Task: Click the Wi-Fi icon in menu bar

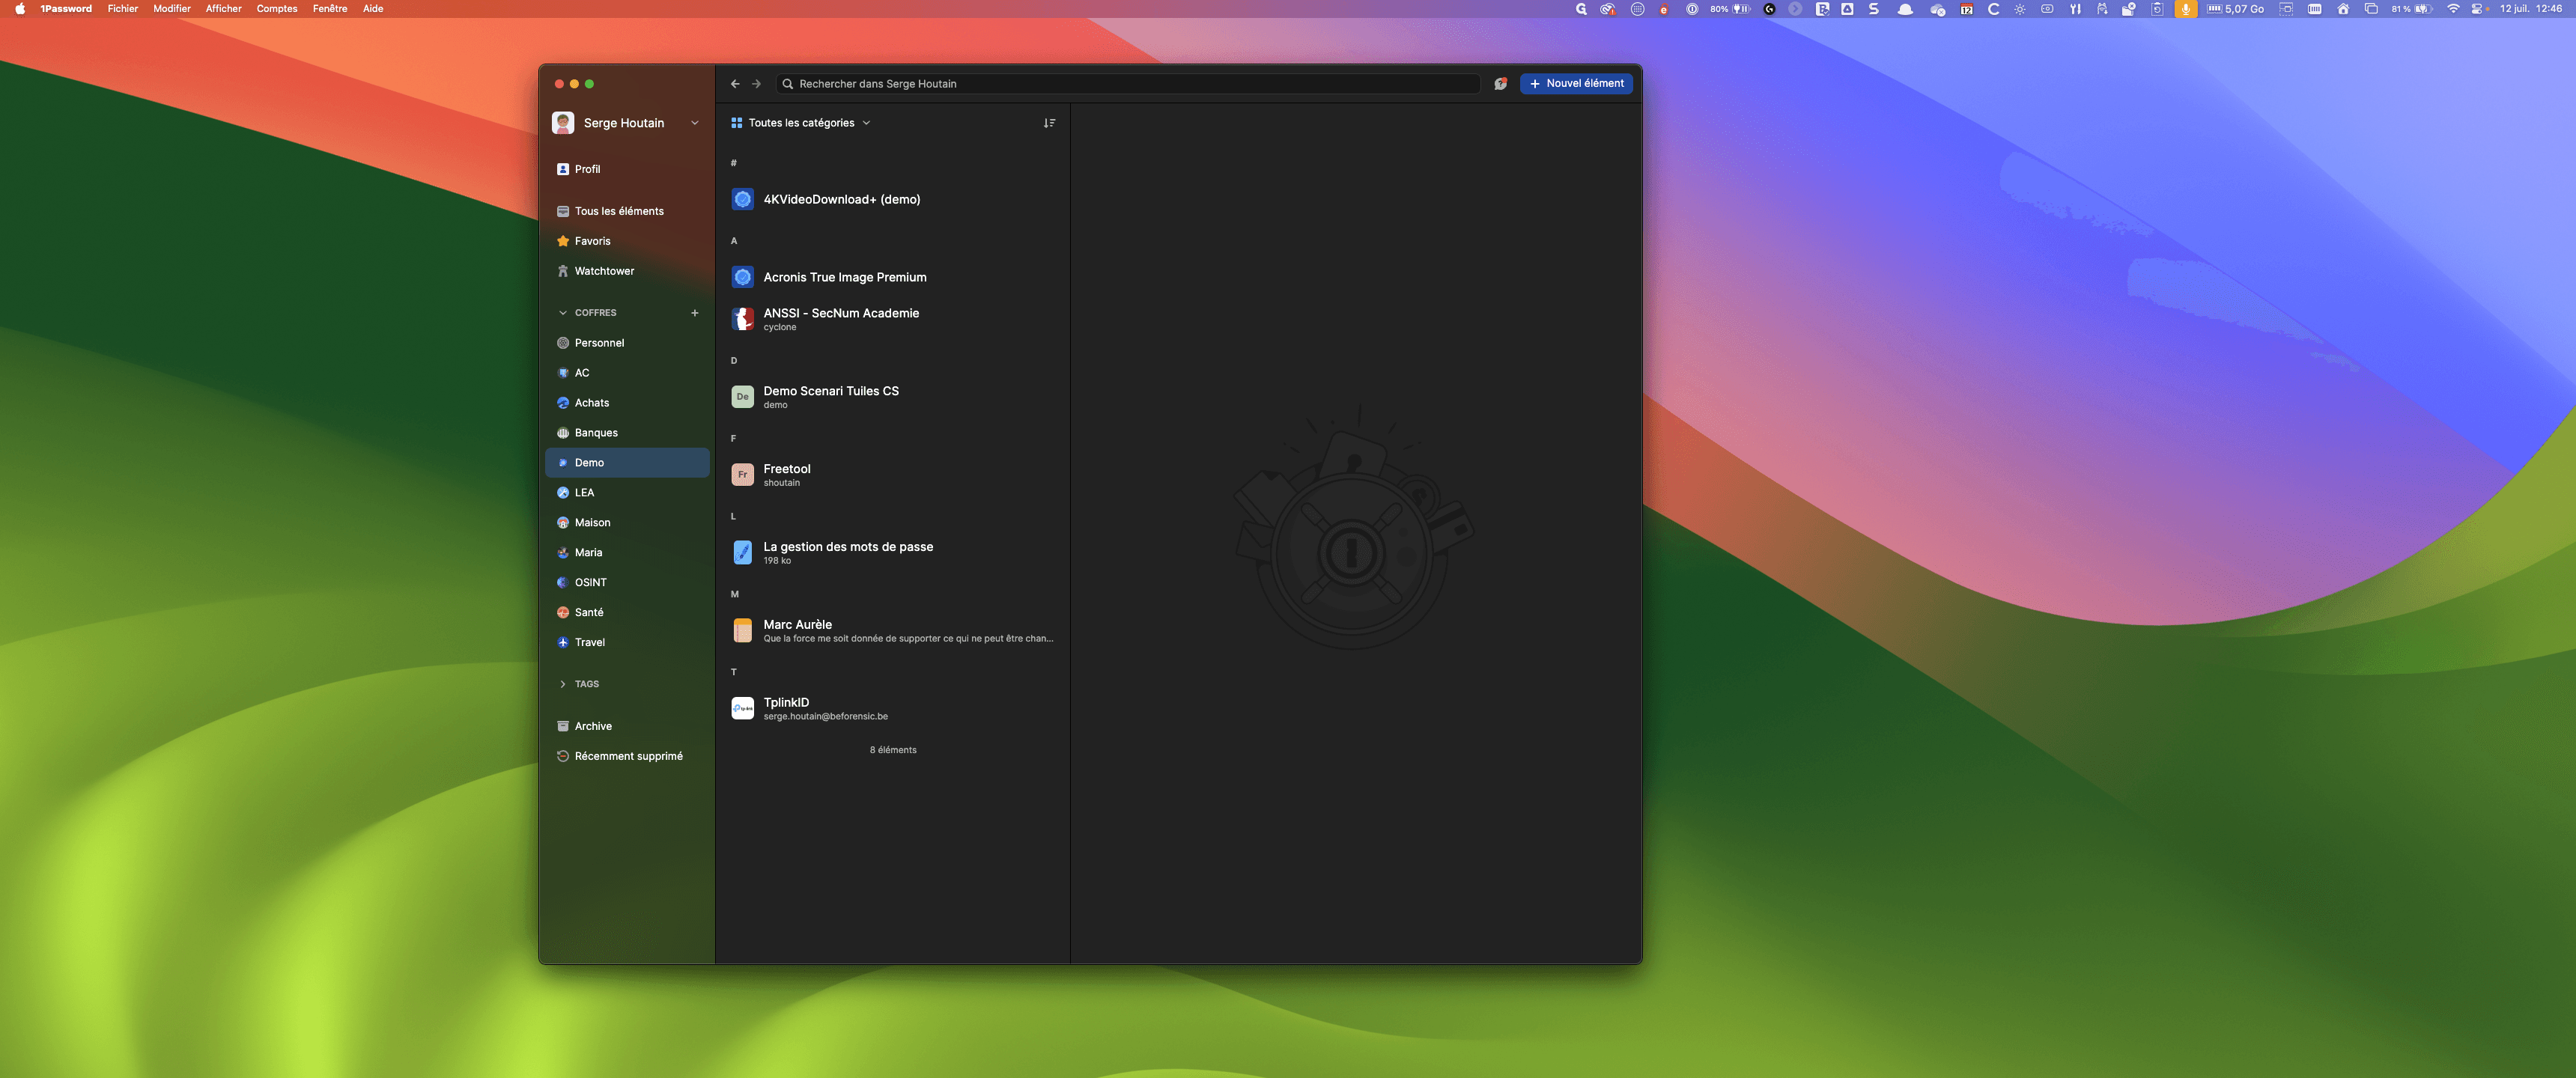Action: 2453,9
